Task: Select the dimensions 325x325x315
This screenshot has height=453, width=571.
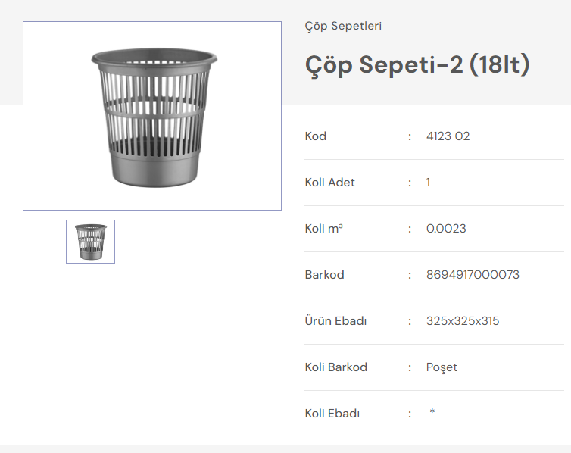Action: point(463,321)
